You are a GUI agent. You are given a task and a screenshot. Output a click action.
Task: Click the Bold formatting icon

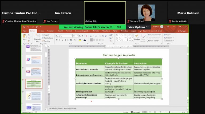[56, 40]
